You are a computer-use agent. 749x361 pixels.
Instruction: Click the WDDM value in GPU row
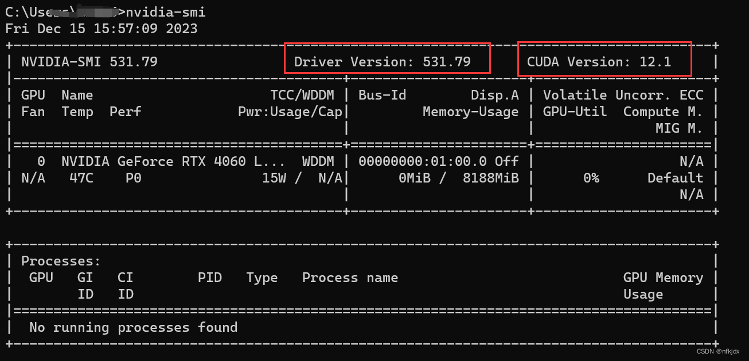tap(318, 161)
